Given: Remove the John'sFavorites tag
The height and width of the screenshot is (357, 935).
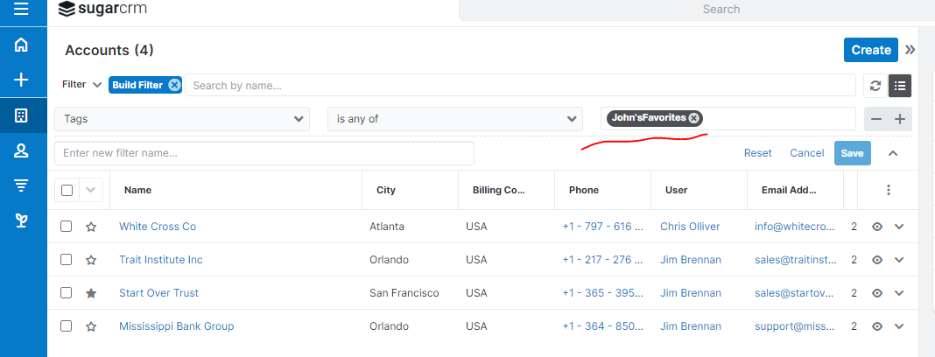Looking at the screenshot, I should tap(693, 118).
